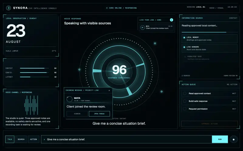The height and width of the screenshot is (151, 243).
Task: Check the Read approved context action
Action: [x=185, y=93]
